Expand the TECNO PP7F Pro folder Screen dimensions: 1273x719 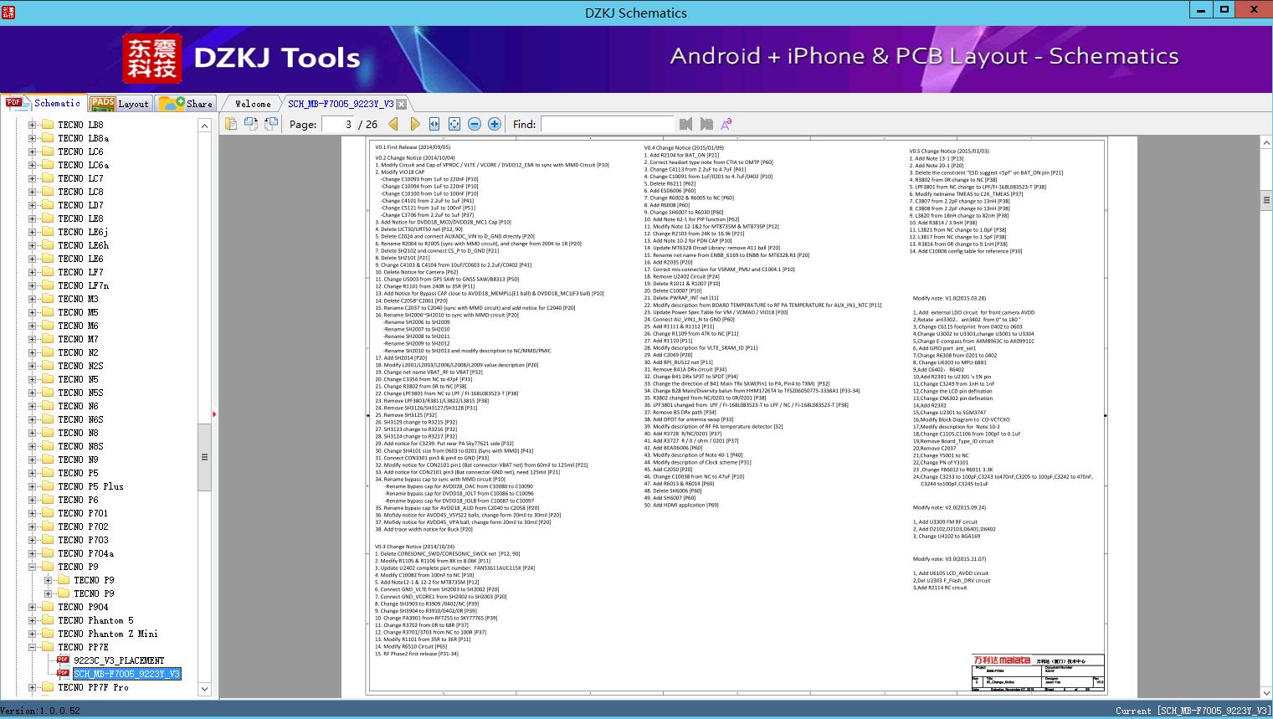pyautogui.click(x=32, y=687)
